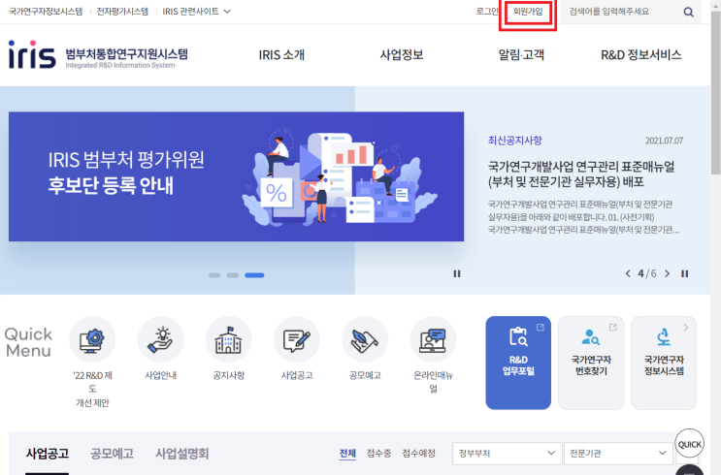
Task: Open the iris logo home link
Action: (x=98, y=55)
